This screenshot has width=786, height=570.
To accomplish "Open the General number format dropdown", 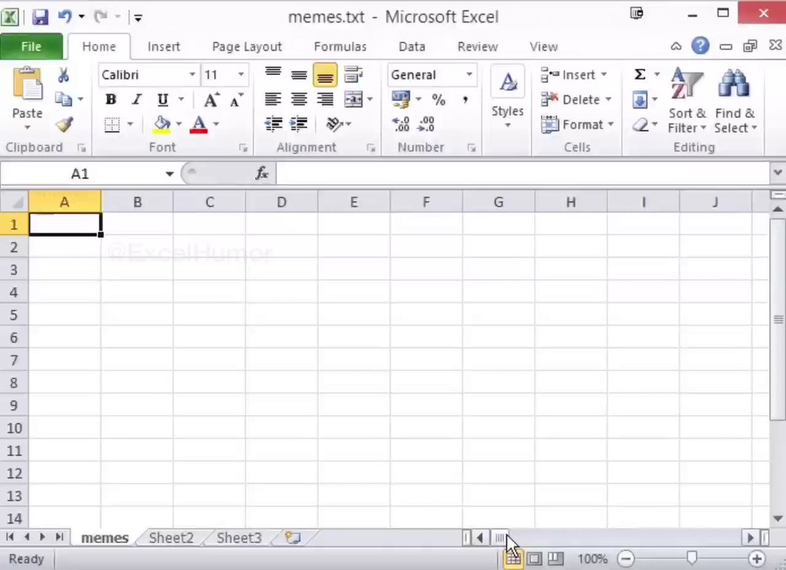I will click(x=470, y=75).
